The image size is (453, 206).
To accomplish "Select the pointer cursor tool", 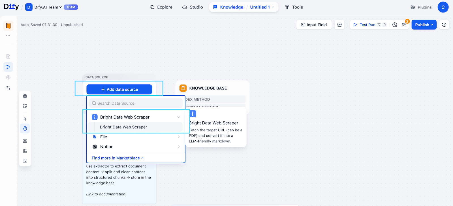I will [x=25, y=119].
